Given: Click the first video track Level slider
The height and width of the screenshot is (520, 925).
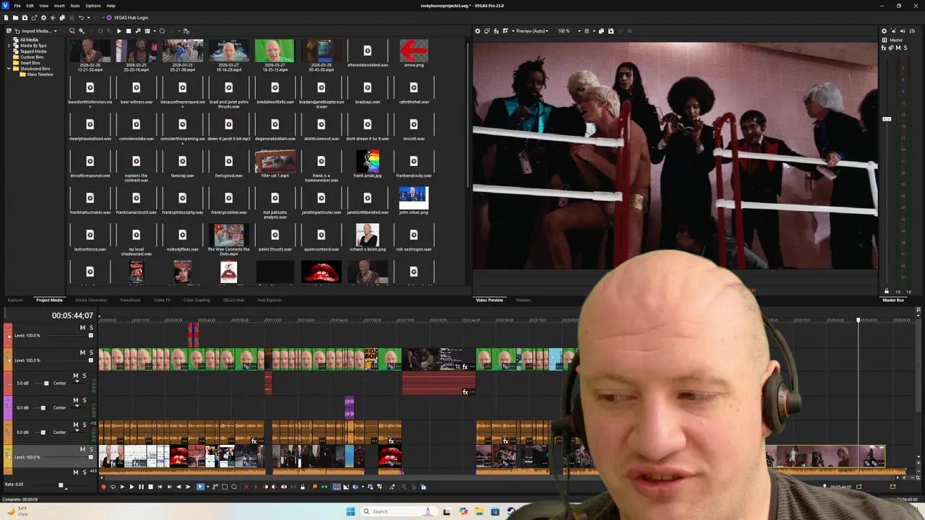Looking at the screenshot, I should tap(90, 336).
